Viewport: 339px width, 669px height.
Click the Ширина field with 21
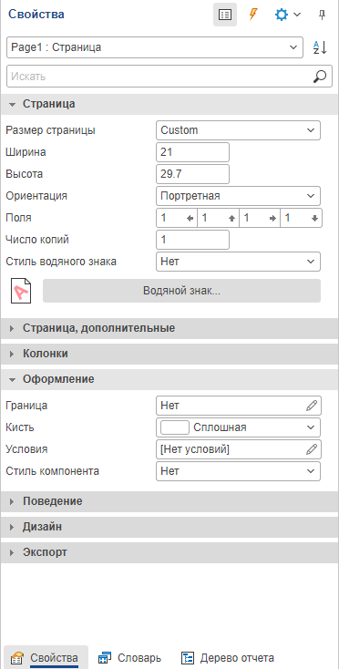tap(193, 152)
